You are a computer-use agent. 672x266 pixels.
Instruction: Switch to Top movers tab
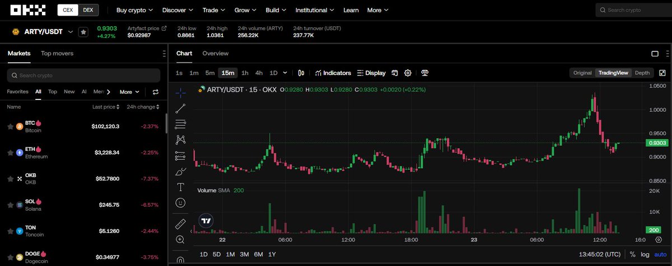57,53
